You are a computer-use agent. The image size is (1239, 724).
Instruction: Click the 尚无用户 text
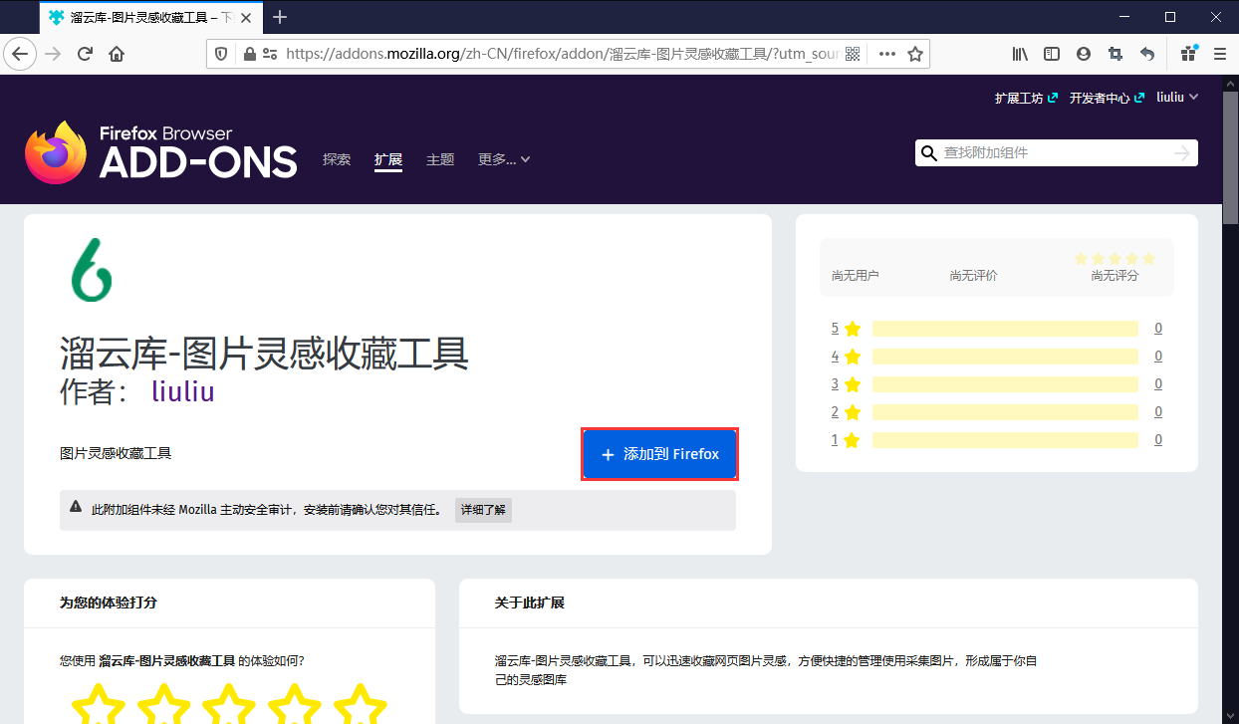856,275
